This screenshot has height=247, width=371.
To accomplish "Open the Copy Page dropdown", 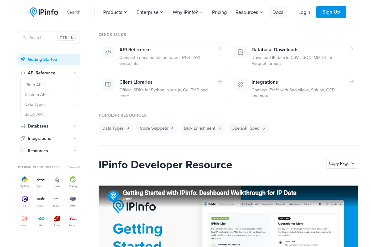I will pyautogui.click(x=342, y=163).
